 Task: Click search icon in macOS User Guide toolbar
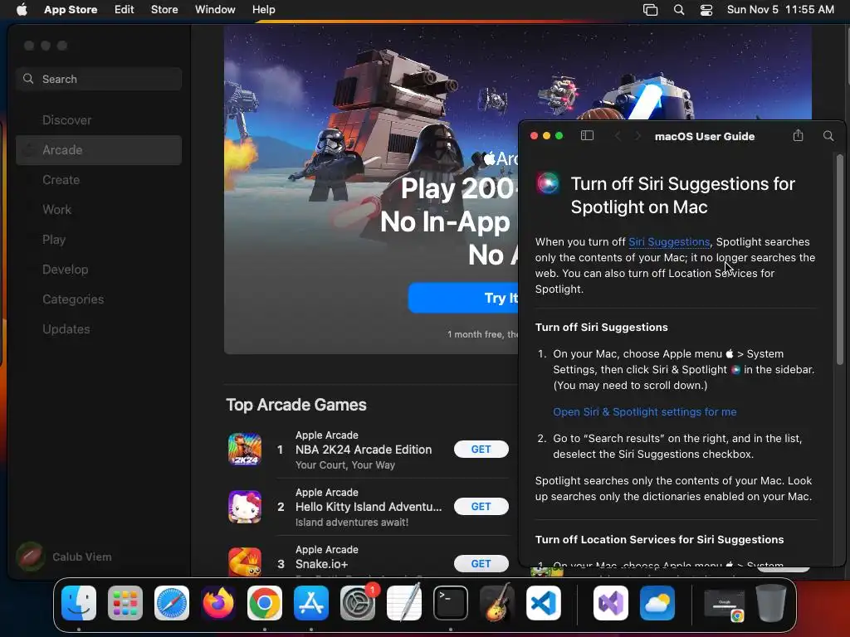pos(828,136)
